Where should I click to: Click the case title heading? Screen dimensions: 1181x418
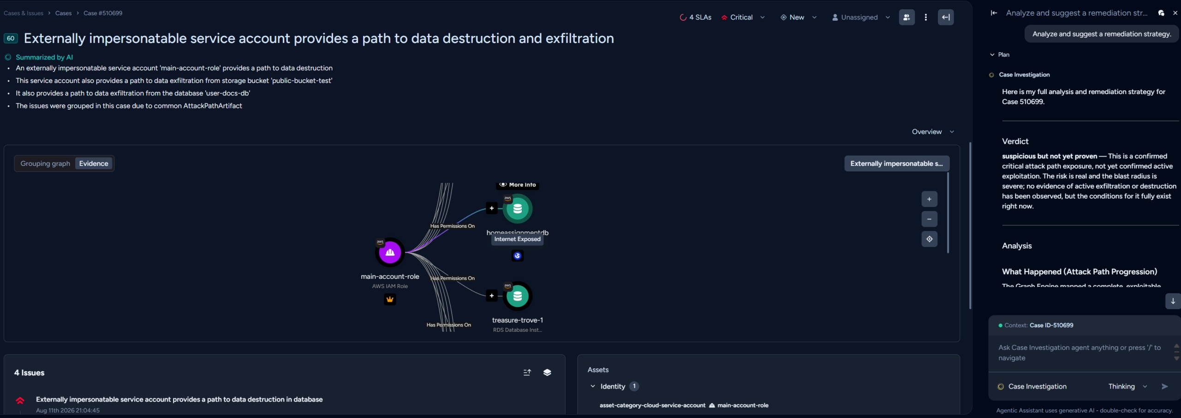point(319,38)
